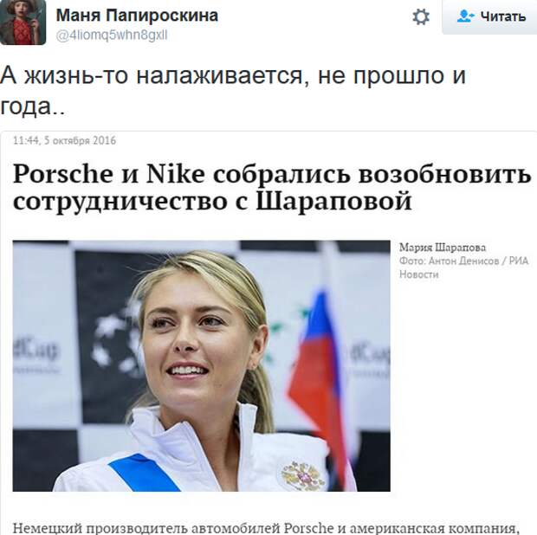
Task: Click Шараповой in the article headline
Action: (x=333, y=201)
